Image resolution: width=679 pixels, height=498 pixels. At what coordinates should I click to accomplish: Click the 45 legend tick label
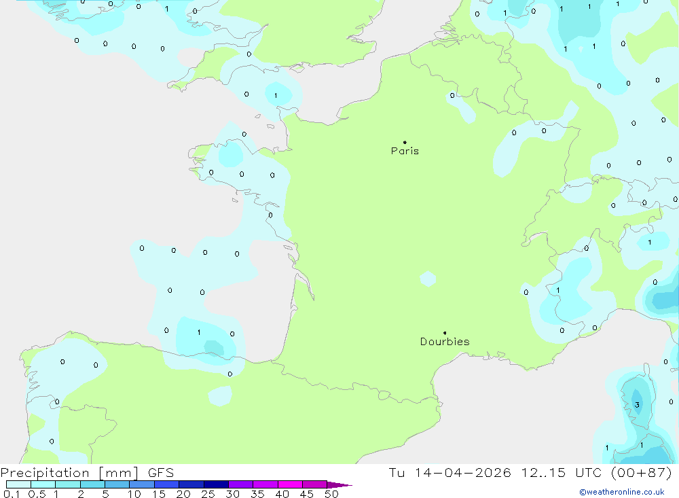pyautogui.click(x=307, y=494)
